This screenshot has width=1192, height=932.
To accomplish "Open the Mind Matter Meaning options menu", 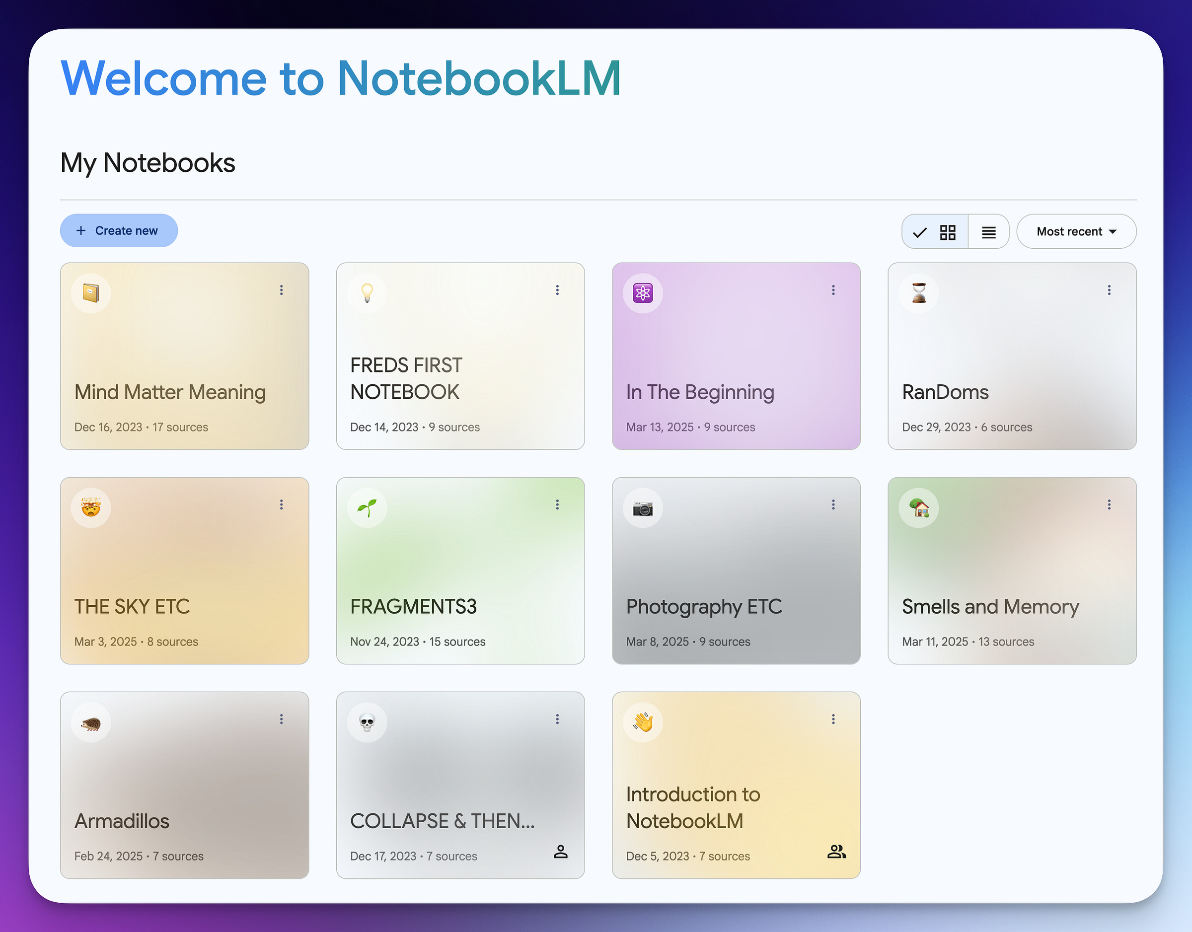I will 281,290.
